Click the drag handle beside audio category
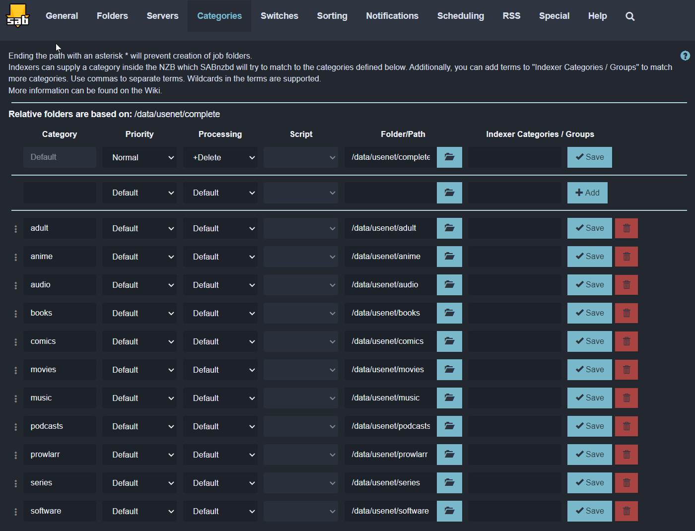 (16, 285)
